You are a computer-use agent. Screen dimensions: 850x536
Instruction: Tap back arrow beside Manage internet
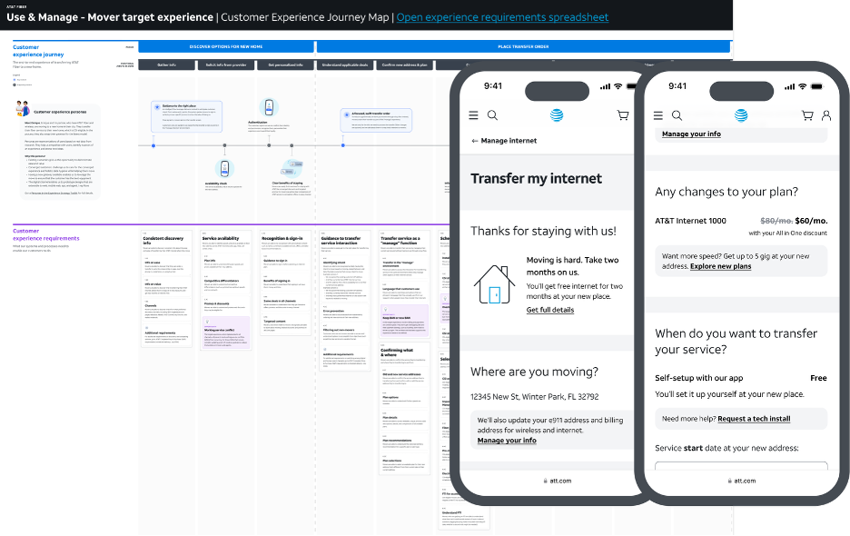pos(475,141)
